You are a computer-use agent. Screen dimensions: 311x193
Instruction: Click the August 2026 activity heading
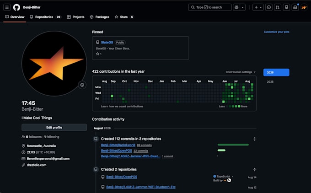pyautogui.click(x=102, y=128)
